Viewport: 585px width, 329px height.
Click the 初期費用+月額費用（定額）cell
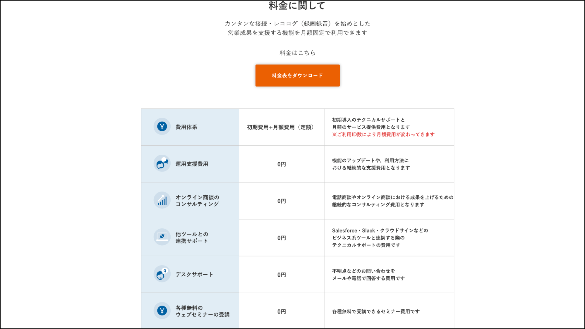pyautogui.click(x=281, y=127)
